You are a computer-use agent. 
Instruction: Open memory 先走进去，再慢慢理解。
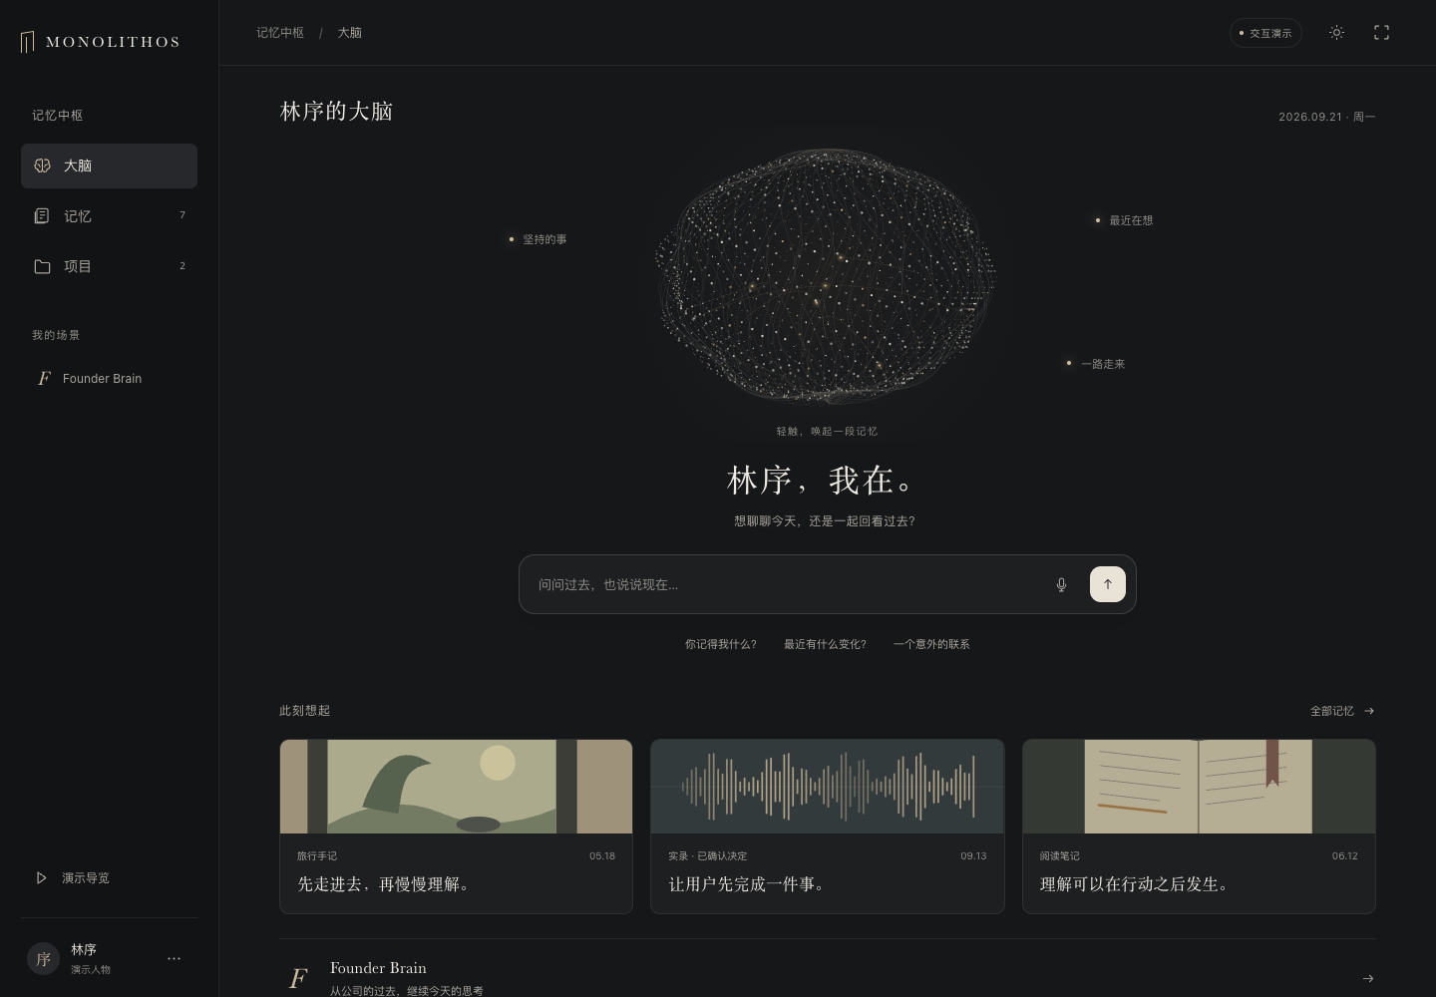[384, 884]
